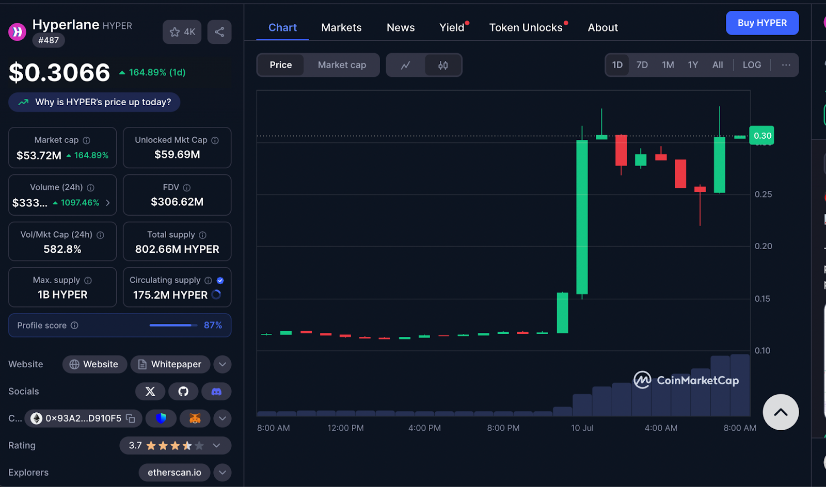The width and height of the screenshot is (826, 487).
Task: Set chart range to 1Y
Action: pos(693,65)
